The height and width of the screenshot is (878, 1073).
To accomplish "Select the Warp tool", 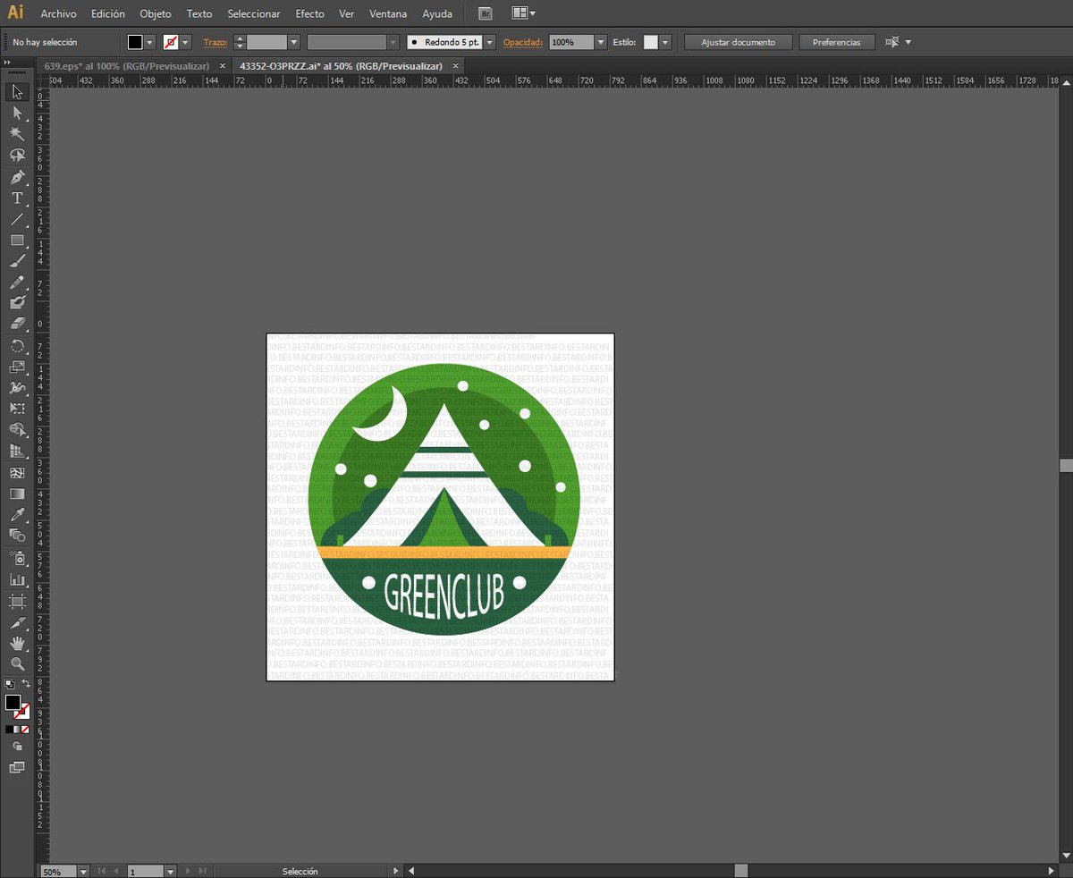I will 17,389.
